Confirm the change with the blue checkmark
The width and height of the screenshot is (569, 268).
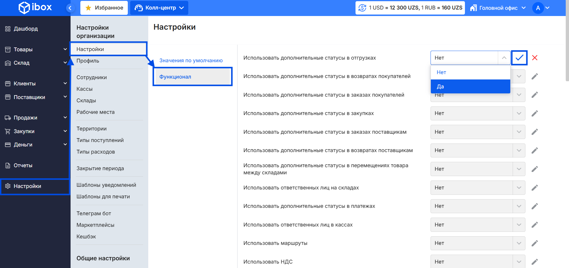coord(519,58)
